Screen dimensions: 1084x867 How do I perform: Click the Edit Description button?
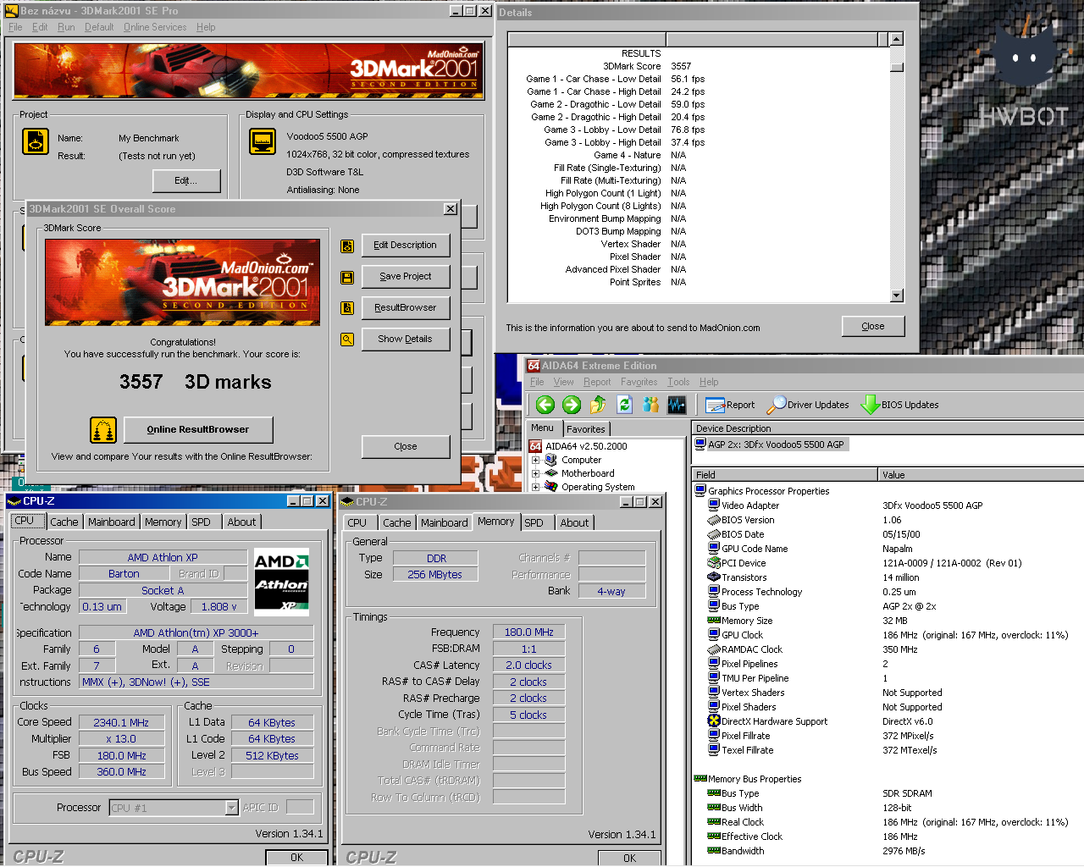coord(406,246)
